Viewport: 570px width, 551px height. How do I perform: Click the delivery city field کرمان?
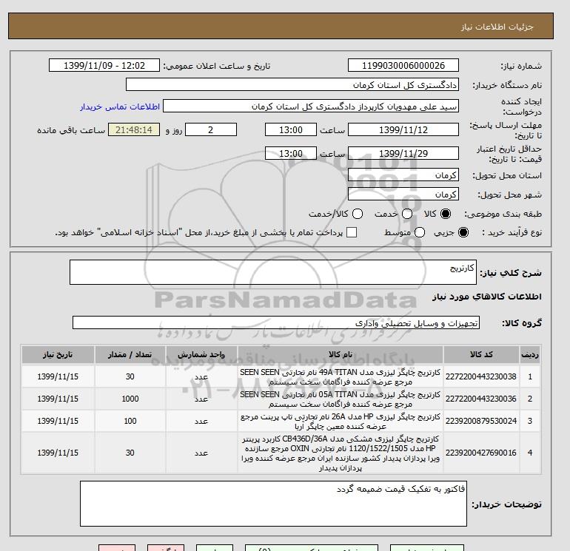[x=403, y=194]
